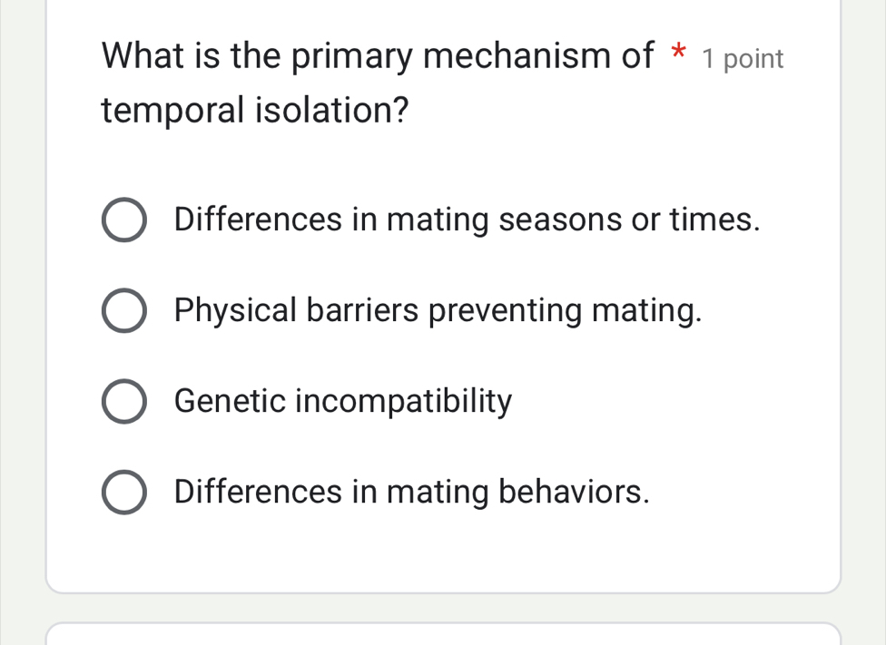Click the second answer's radio circle
Image resolution: width=886 pixels, height=645 pixels.
(x=124, y=309)
